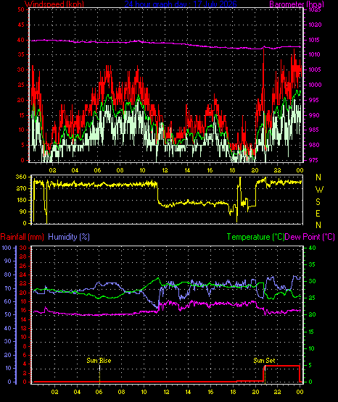
Task: Select the '180' wind direction axis value
Action: [x=21, y=200]
